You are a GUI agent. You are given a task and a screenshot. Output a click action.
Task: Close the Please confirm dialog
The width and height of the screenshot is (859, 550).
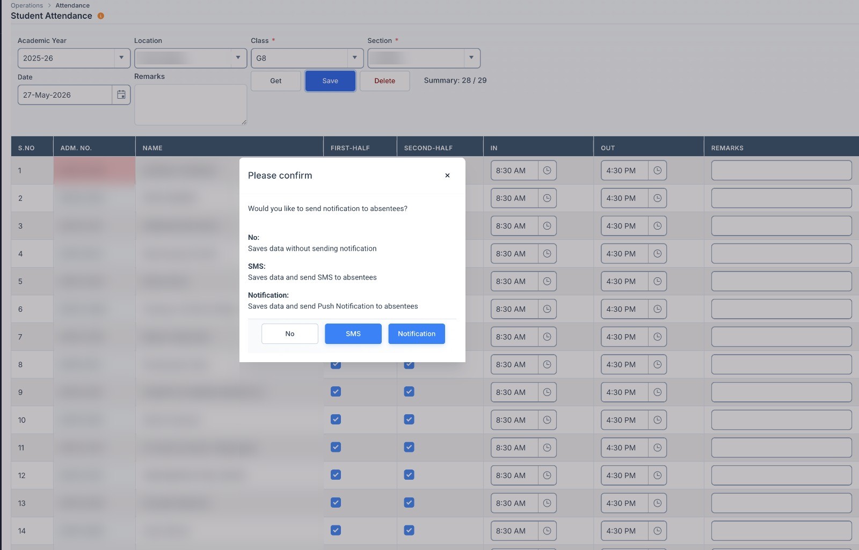pyautogui.click(x=447, y=175)
